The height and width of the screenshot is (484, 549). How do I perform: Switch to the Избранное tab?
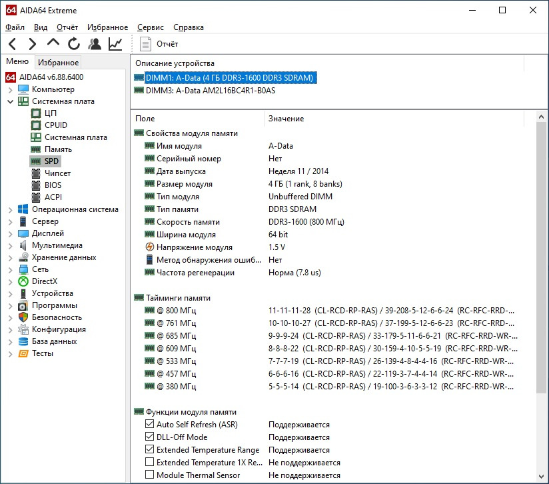tap(58, 63)
